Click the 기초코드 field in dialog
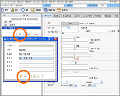120x96 pixels. click(36, 46)
